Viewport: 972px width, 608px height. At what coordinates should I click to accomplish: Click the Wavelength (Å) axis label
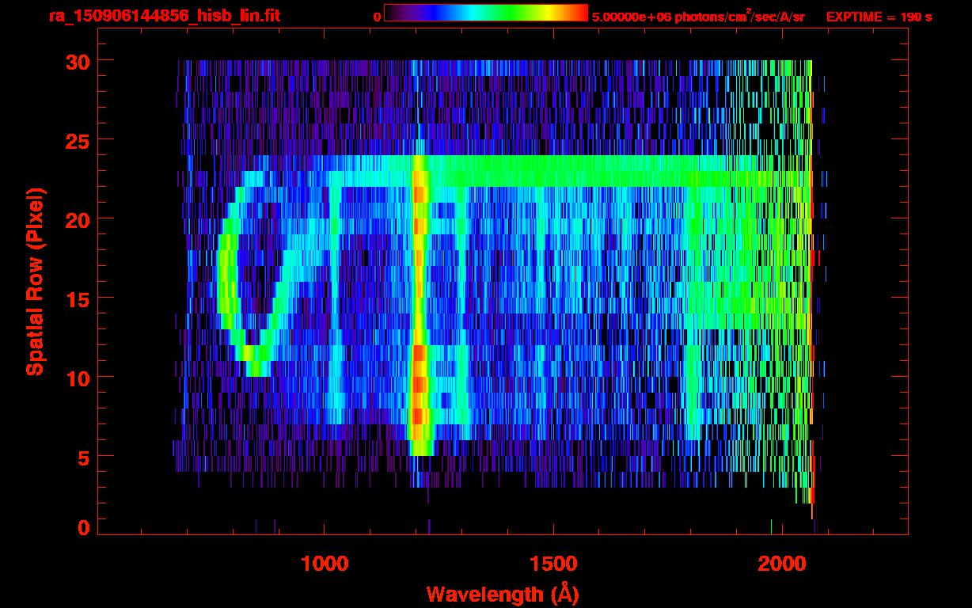click(502, 594)
